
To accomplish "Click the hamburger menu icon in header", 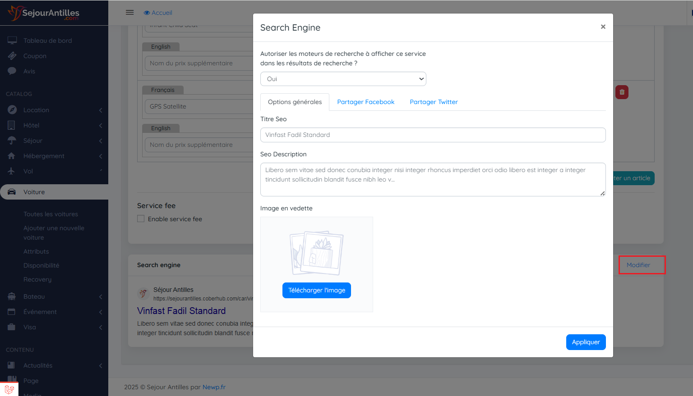I will coord(129,13).
